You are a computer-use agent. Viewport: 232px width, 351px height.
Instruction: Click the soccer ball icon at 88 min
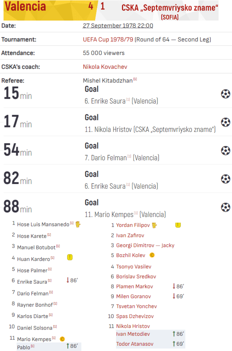[x=225, y=207]
